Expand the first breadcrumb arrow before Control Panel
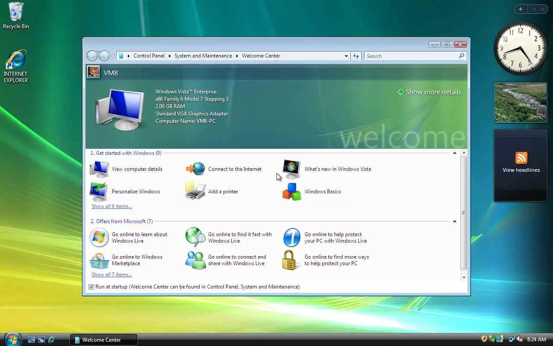553x346 pixels. click(x=129, y=56)
